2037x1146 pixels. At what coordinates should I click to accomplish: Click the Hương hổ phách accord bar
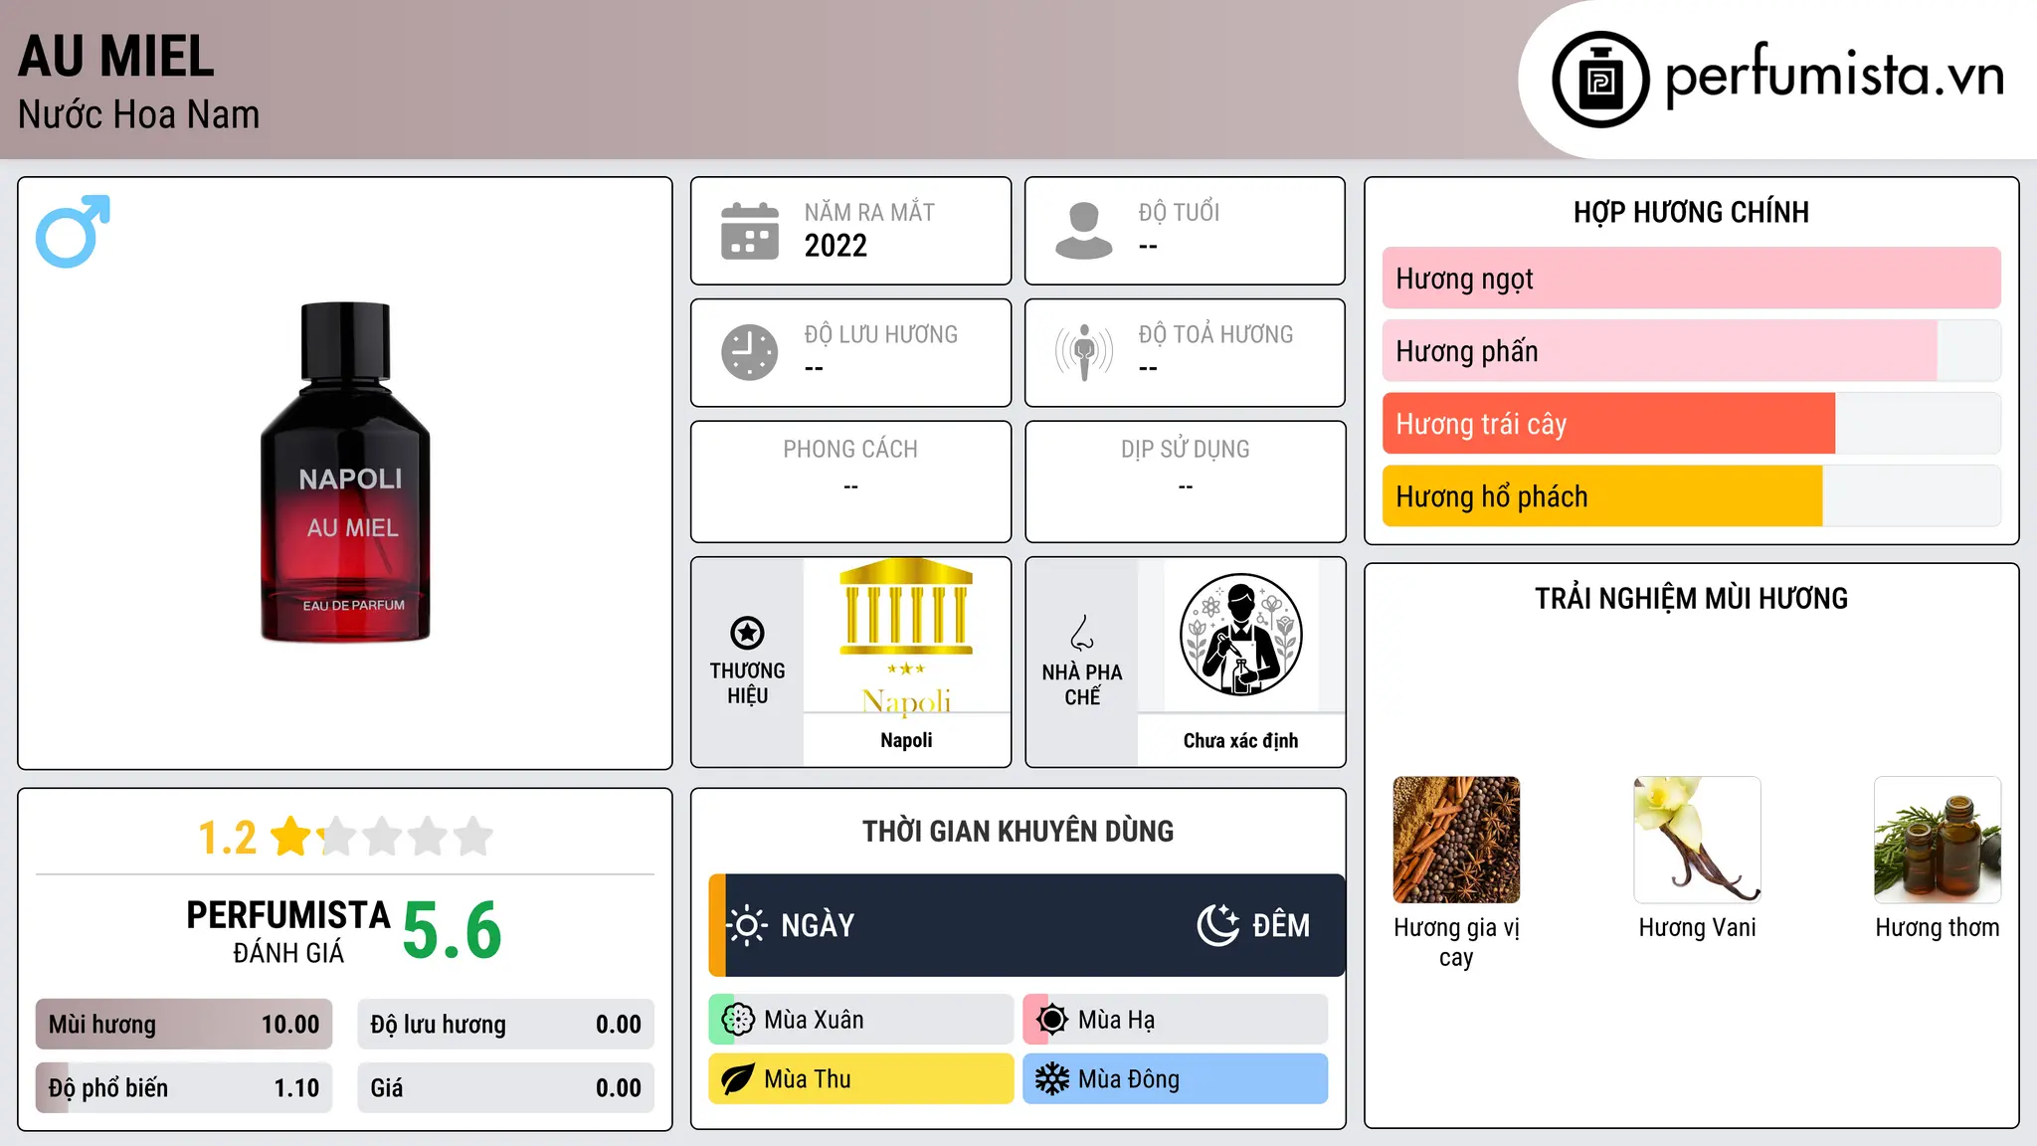click(1691, 496)
